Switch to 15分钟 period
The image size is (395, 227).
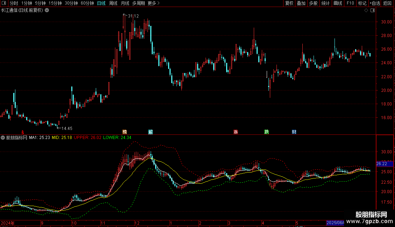pyautogui.click(x=55, y=3)
